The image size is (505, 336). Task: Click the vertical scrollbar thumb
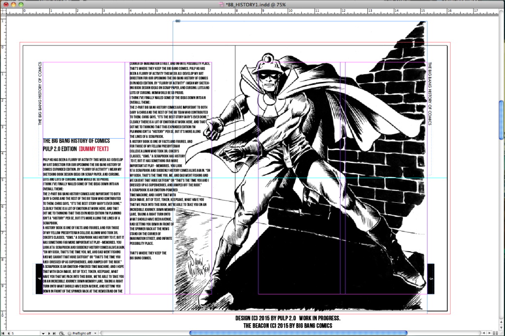(502, 120)
